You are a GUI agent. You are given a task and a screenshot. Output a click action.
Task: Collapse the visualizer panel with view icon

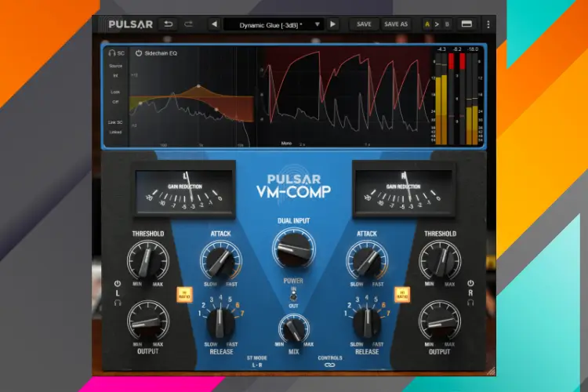466,24
